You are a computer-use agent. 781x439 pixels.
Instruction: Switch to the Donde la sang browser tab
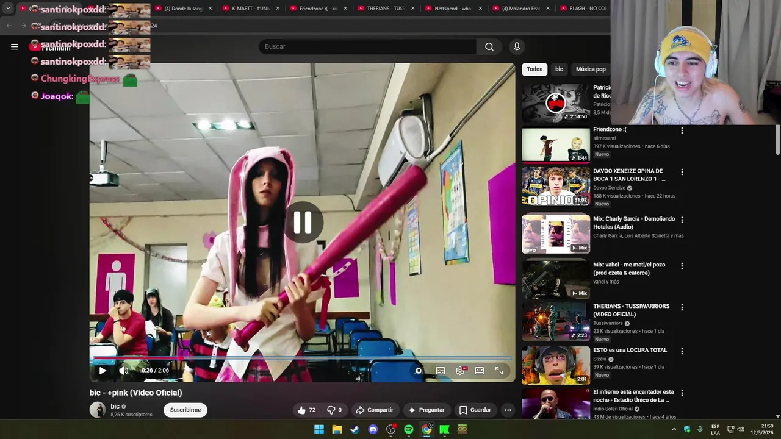(x=184, y=9)
